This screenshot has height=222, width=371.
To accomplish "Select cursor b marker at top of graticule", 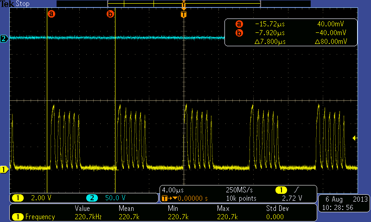I will pos(110,14).
